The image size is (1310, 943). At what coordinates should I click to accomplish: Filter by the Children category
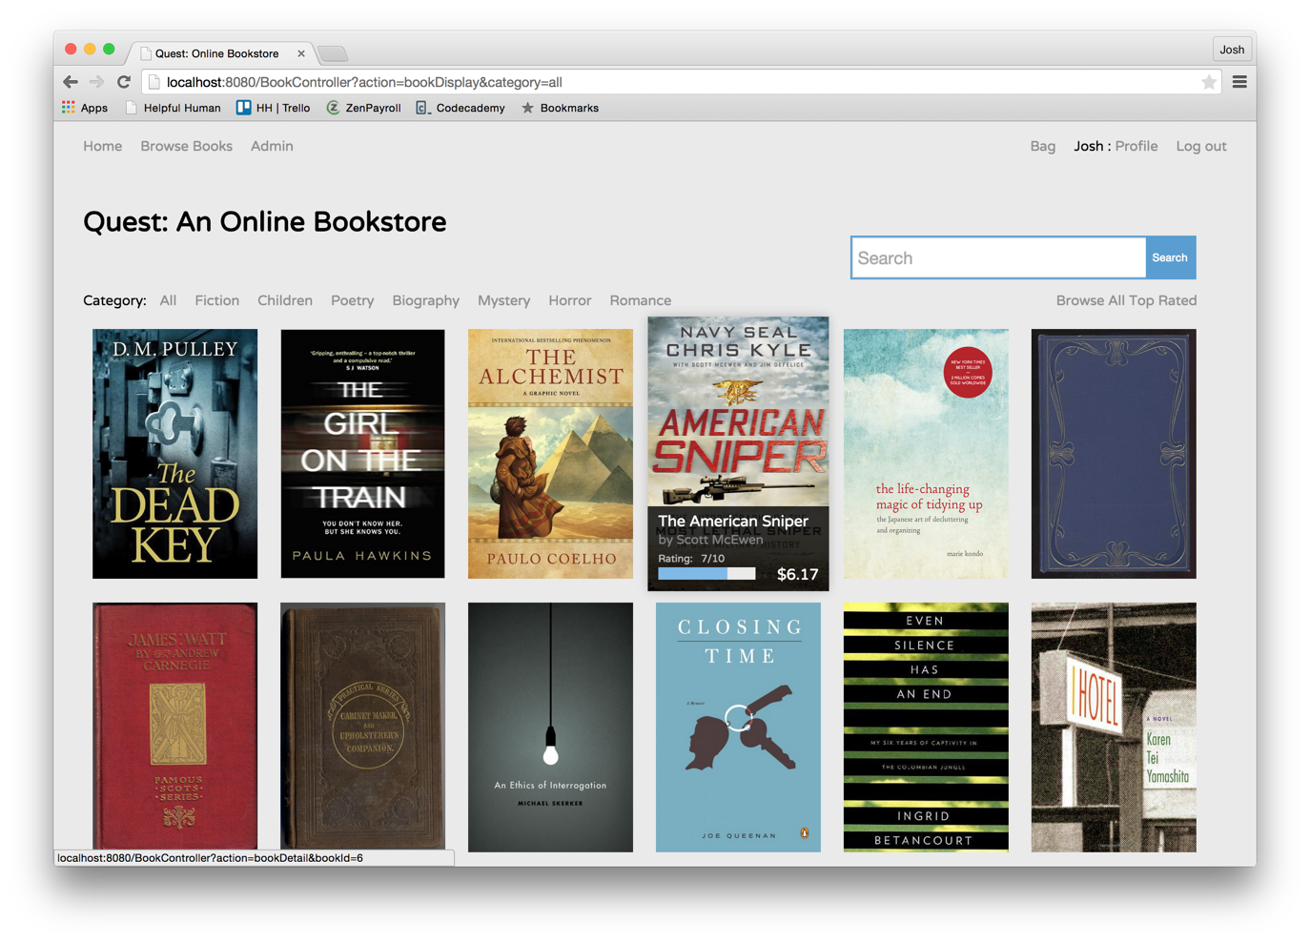click(285, 300)
